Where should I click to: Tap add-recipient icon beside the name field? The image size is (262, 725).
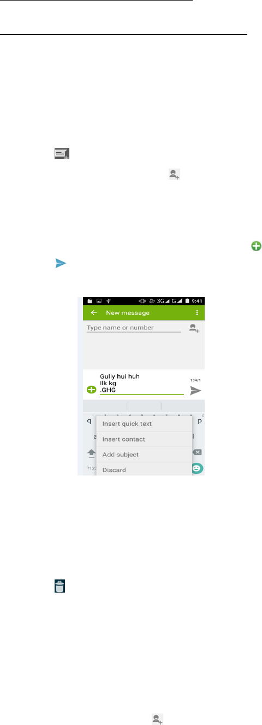coord(193,328)
